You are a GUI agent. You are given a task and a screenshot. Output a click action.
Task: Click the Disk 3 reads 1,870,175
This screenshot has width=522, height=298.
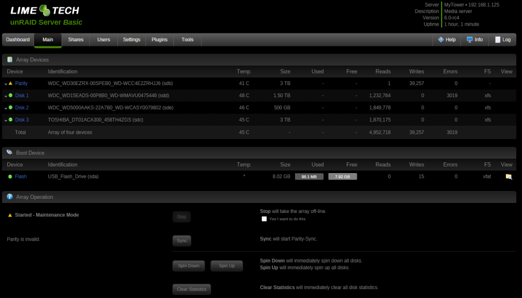[380, 120]
